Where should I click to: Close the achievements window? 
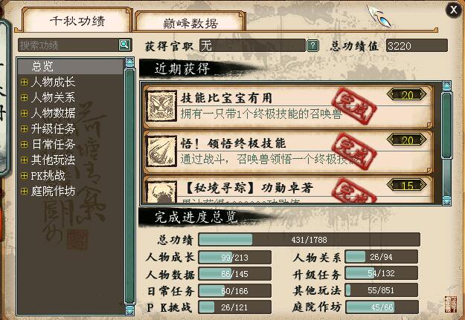tap(453, 10)
